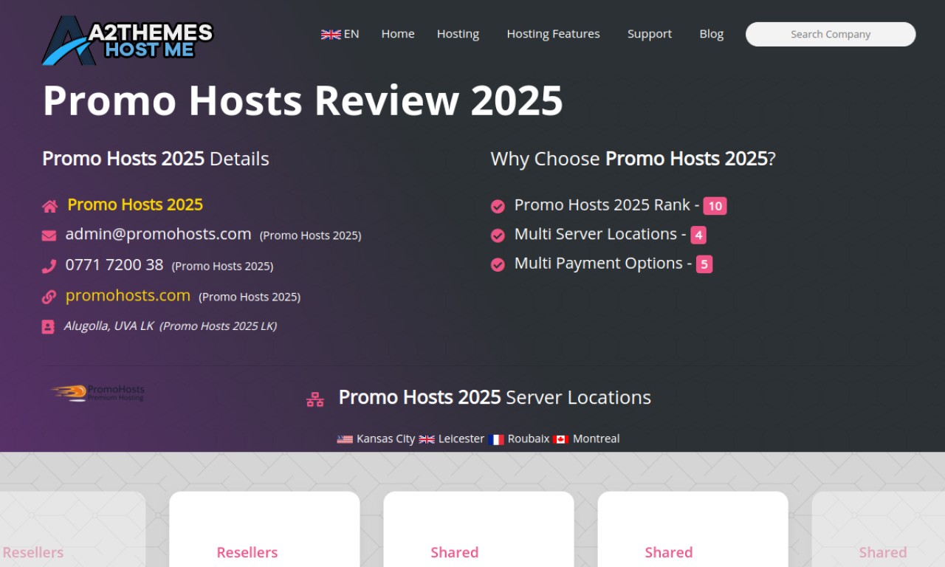This screenshot has width=945, height=567.
Task: Click the French flag beside Roubaix
Action: [x=496, y=439]
